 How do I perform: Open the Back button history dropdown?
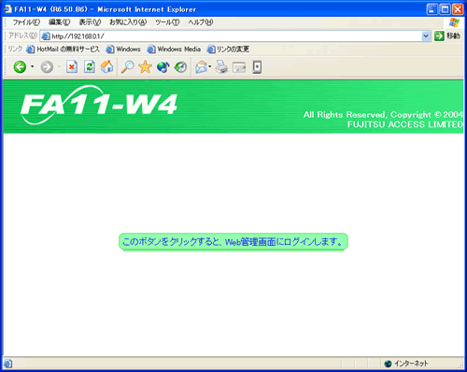[32, 66]
